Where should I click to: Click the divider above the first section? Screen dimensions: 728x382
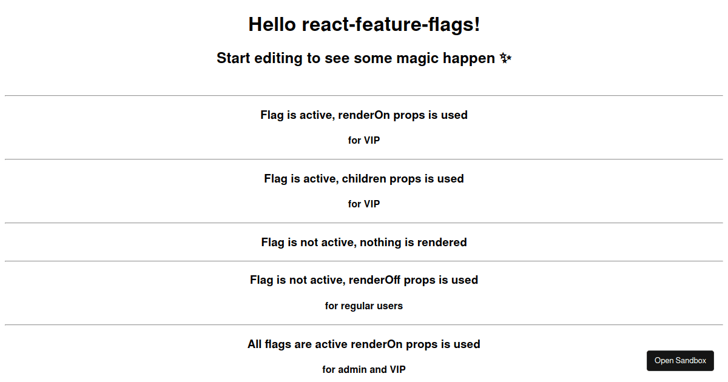[364, 95]
